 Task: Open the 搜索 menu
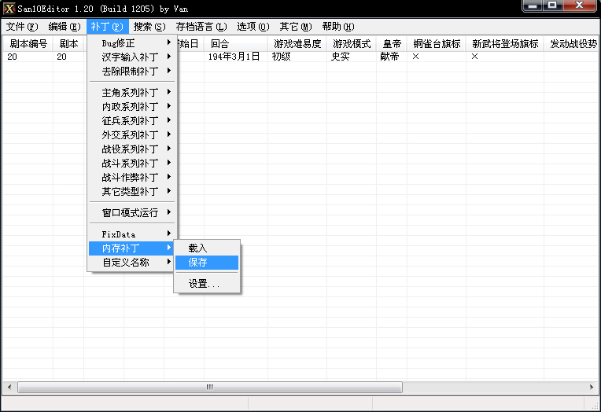coord(149,27)
